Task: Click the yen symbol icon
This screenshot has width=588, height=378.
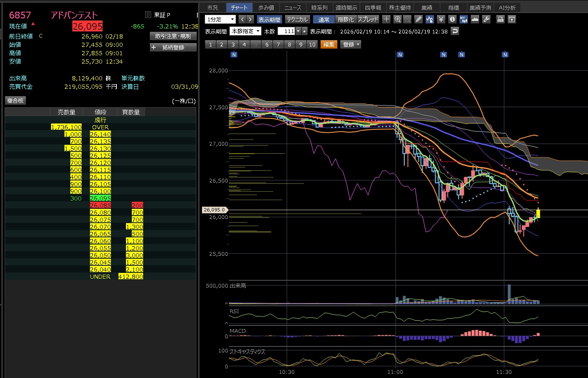Action: pyautogui.click(x=441, y=19)
